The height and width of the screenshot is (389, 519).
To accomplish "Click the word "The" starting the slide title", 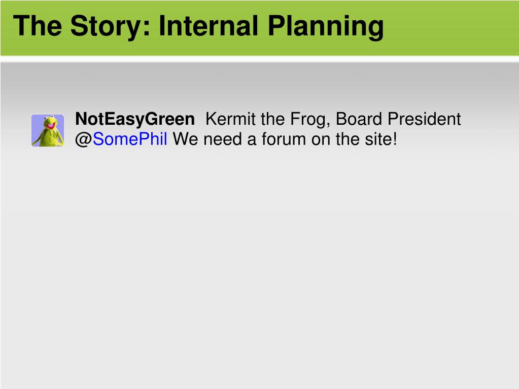I will (x=38, y=26).
